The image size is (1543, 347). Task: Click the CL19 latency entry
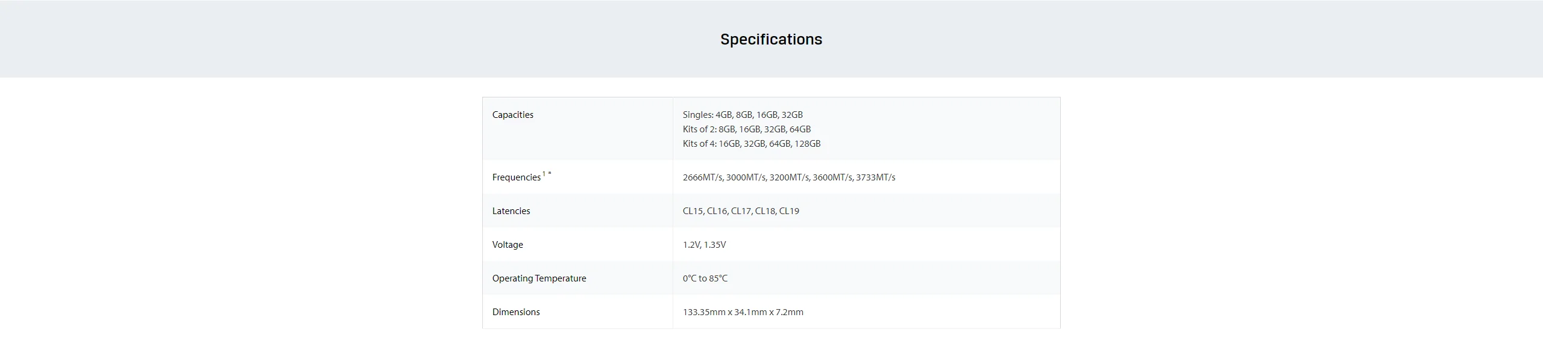click(x=789, y=211)
